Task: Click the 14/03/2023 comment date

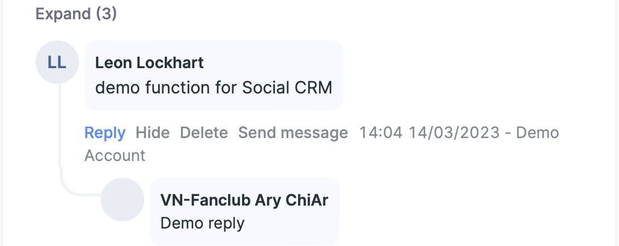Action: 454,133
